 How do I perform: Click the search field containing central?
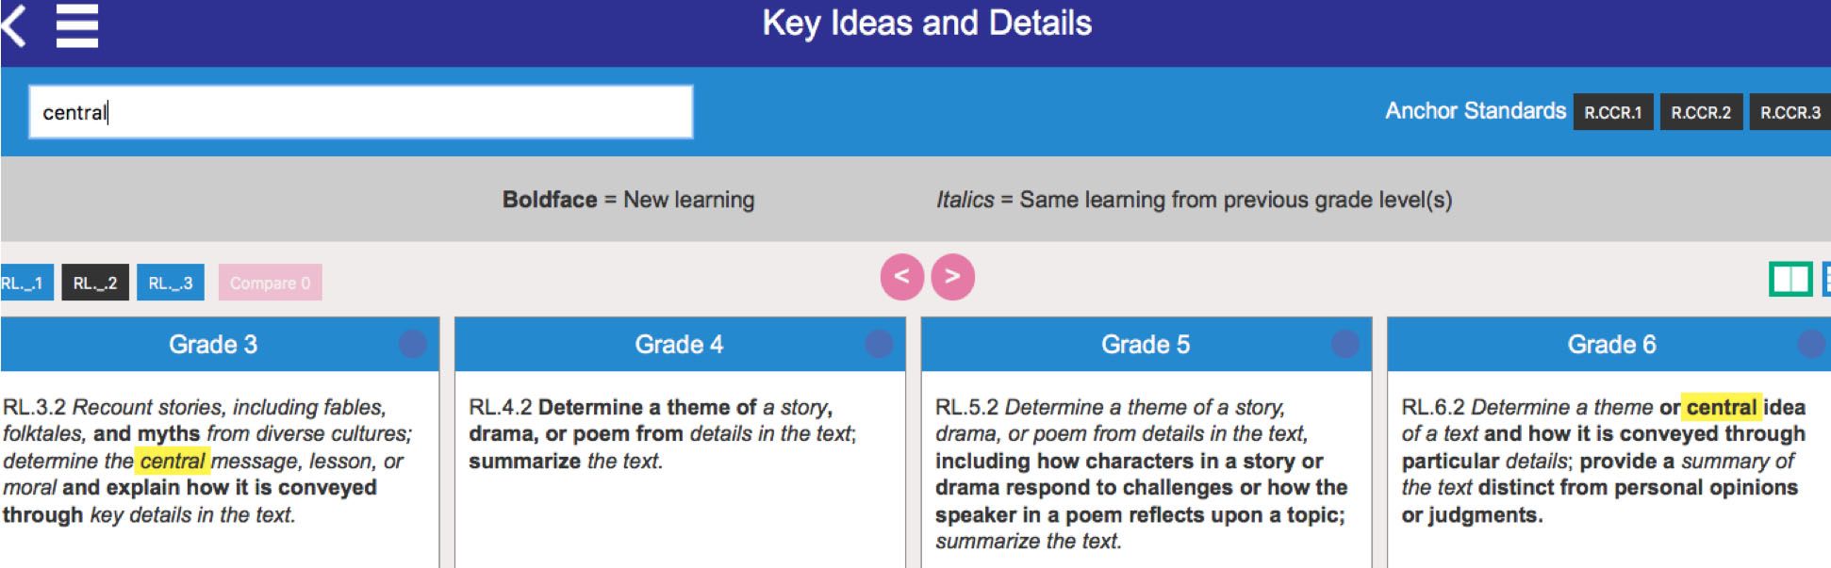pyautogui.click(x=361, y=112)
